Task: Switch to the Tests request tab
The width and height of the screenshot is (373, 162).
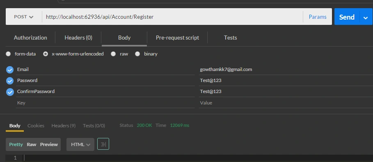Action: coord(230,38)
